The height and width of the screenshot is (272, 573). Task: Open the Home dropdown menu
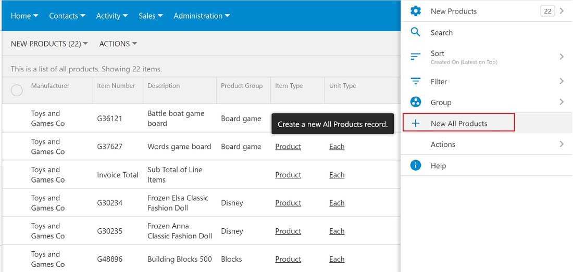(x=24, y=16)
